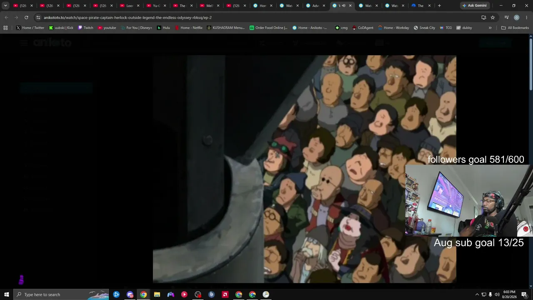
Task: Go forward to the next page
Action: pos(16,17)
